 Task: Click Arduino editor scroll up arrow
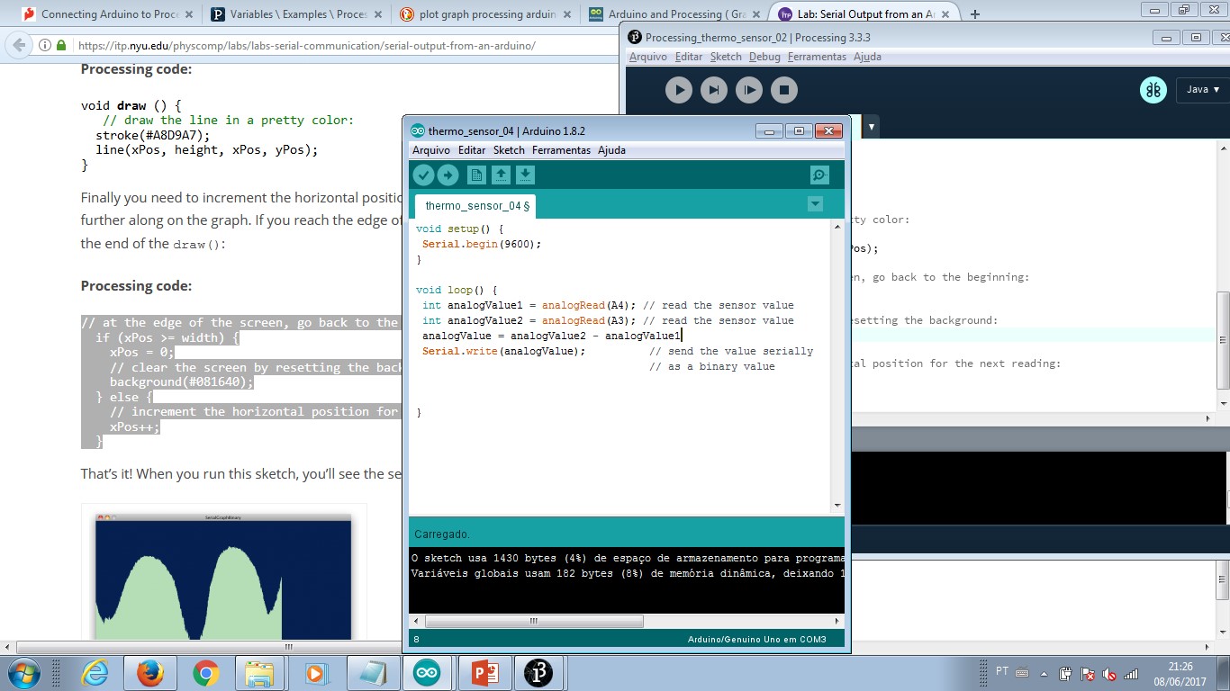click(x=837, y=225)
